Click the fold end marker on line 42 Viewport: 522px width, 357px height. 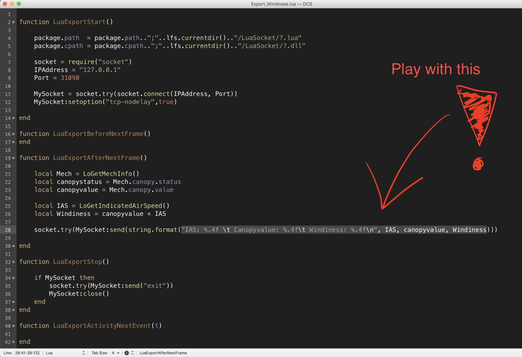(x=13, y=342)
